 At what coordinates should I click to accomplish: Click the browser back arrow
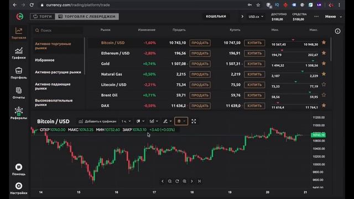[x=15, y=5]
